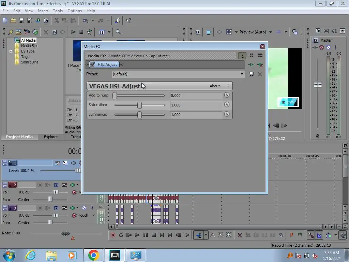Toggle the track 2 automation settings gear
Image resolution: width=349 pixels, height=262 pixels.
[74, 192]
